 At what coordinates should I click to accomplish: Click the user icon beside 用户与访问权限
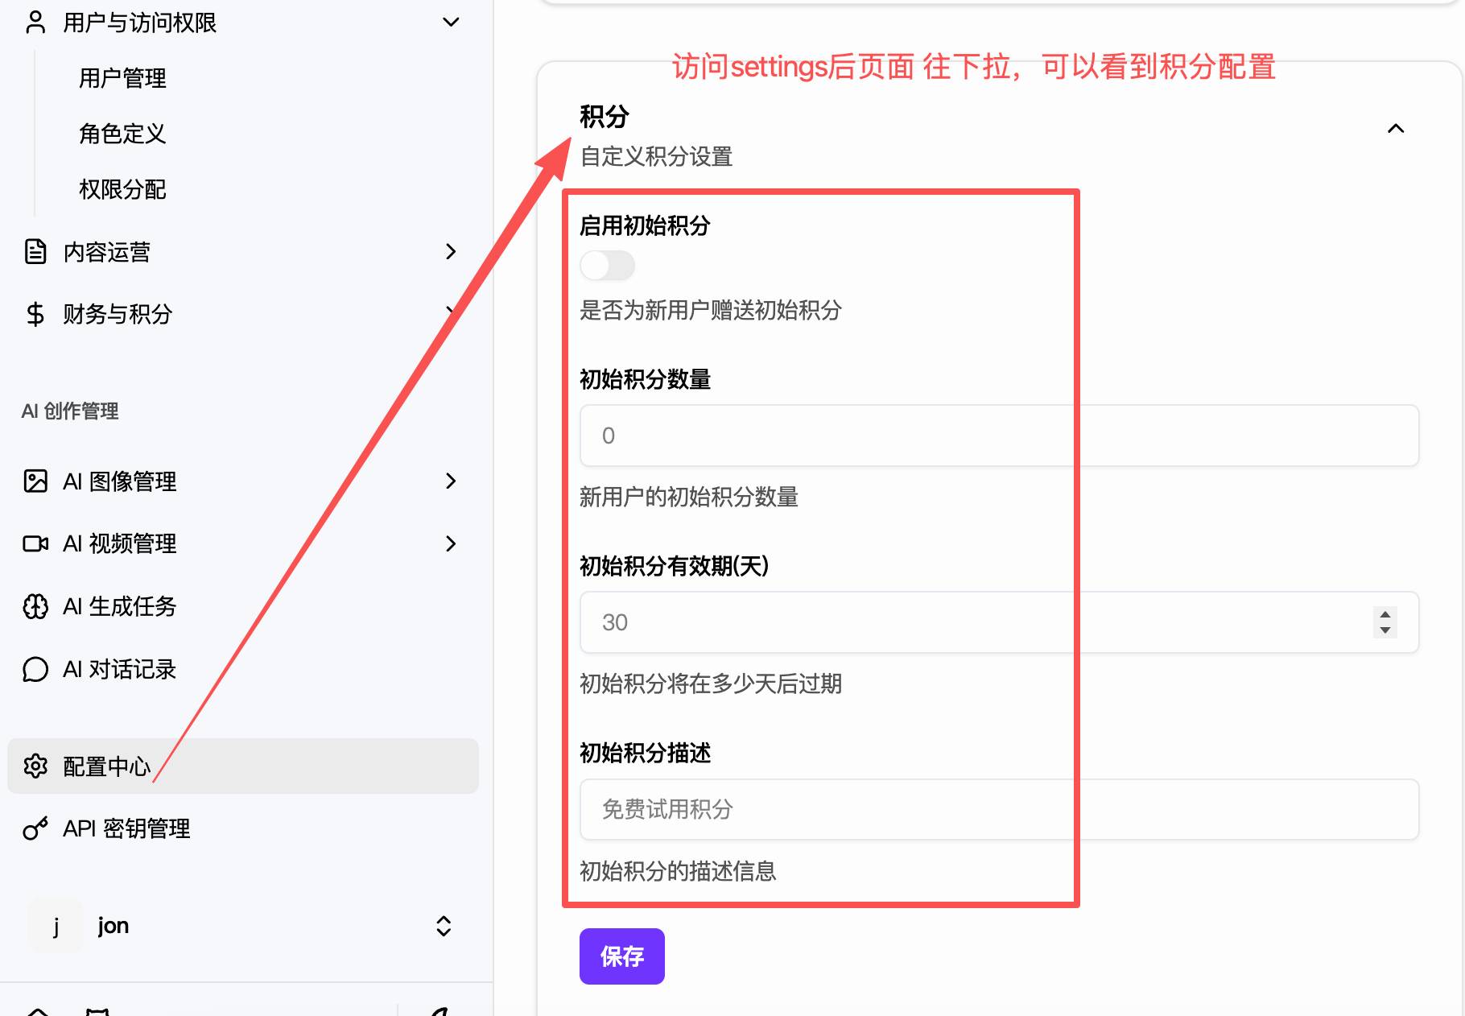(x=35, y=23)
